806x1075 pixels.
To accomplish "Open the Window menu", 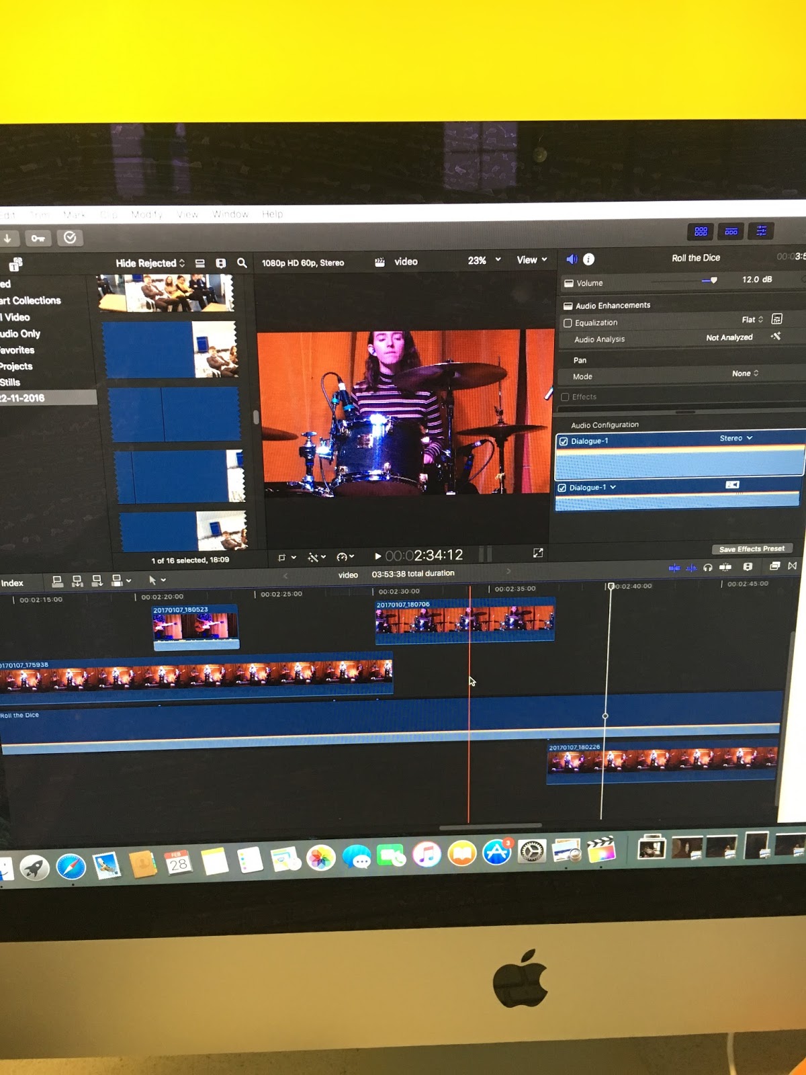I will 230,214.
